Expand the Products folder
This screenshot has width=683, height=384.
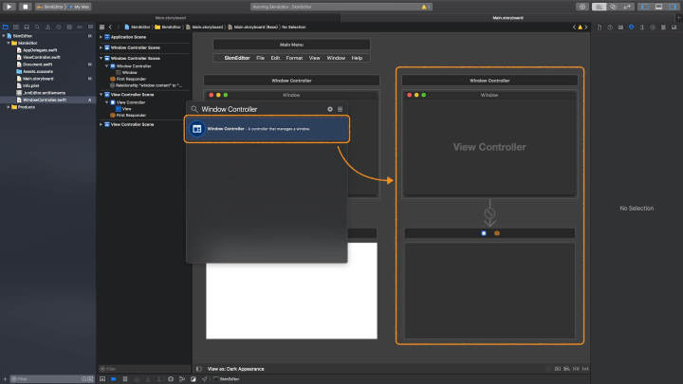coord(9,107)
